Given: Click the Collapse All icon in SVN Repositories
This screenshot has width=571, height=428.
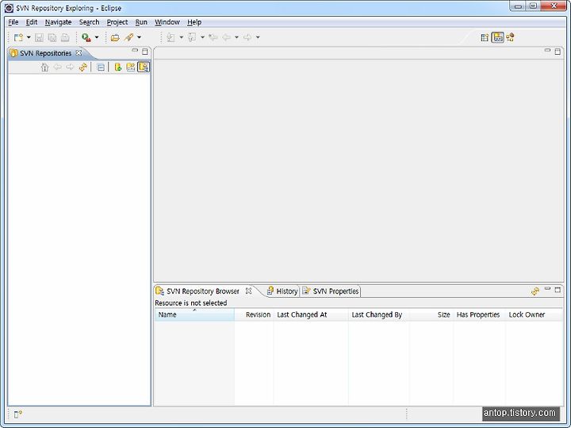Looking at the screenshot, I should tap(101, 67).
